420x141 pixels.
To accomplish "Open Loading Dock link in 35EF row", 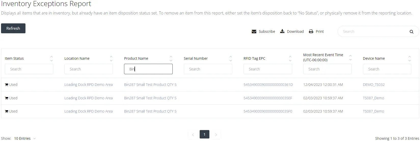I will (x=88, y=98).
